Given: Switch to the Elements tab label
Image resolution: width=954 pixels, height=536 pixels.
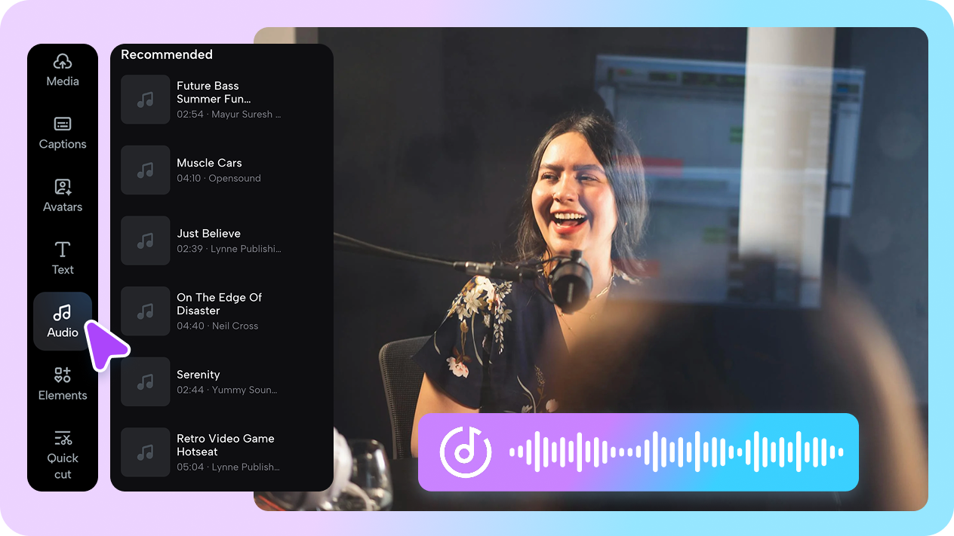Looking at the screenshot, I should [63, 395].
